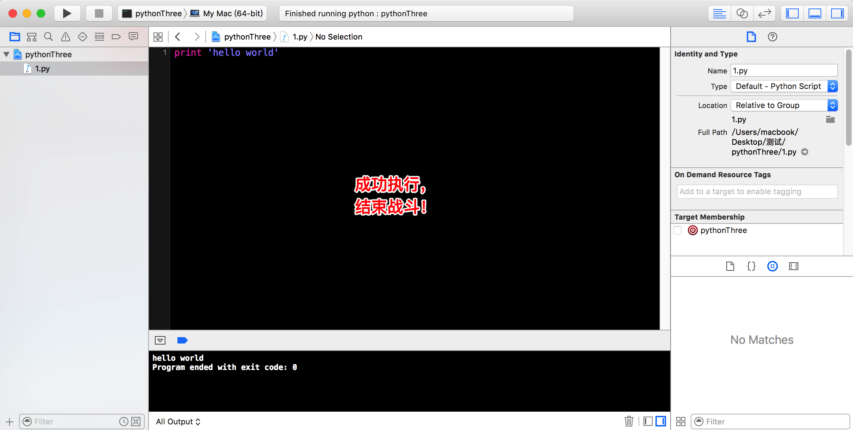Select the Object library circle icon
The image size is (853, 430).
click(772, 266)
